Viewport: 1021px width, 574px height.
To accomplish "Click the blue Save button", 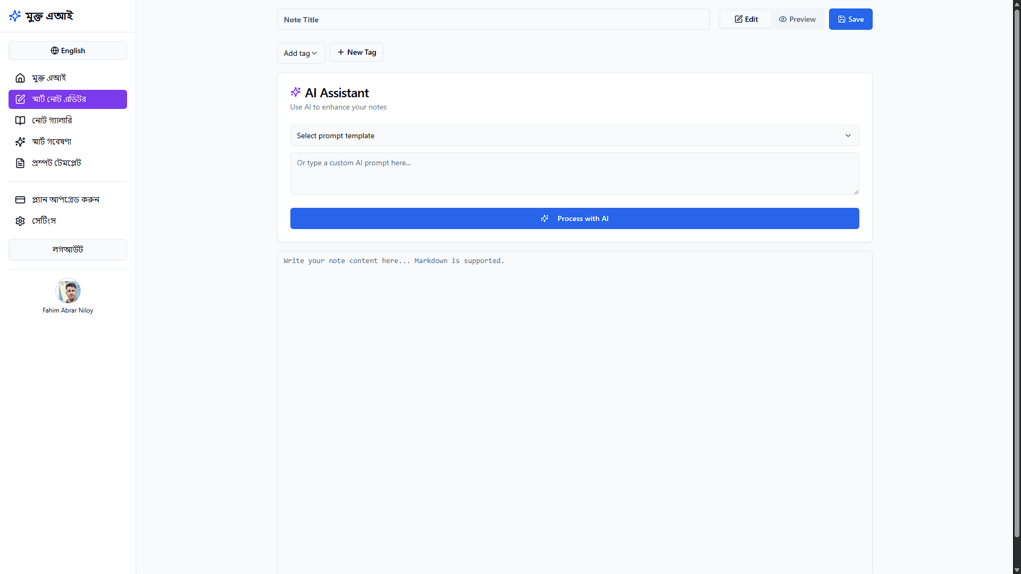I will click(x=850, y=19).
